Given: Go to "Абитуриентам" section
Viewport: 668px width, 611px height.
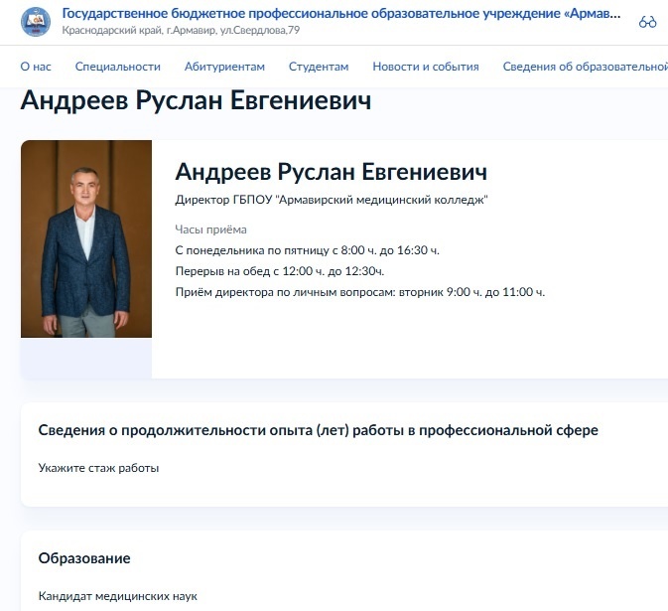Looking at the screenshot, I should coord(224,67).
